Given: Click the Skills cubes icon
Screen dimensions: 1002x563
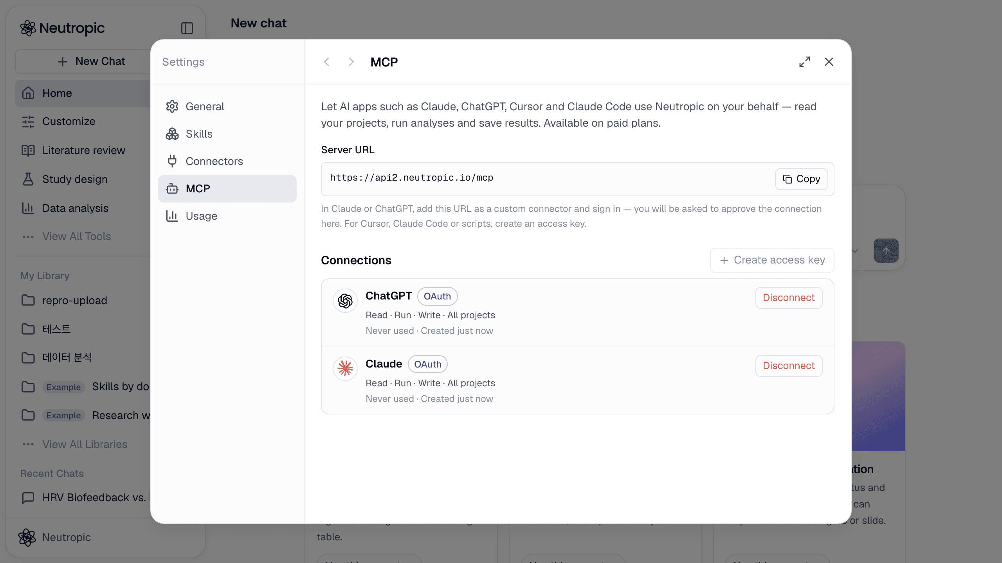Looking at the screenshot, I should coord(172,134).
